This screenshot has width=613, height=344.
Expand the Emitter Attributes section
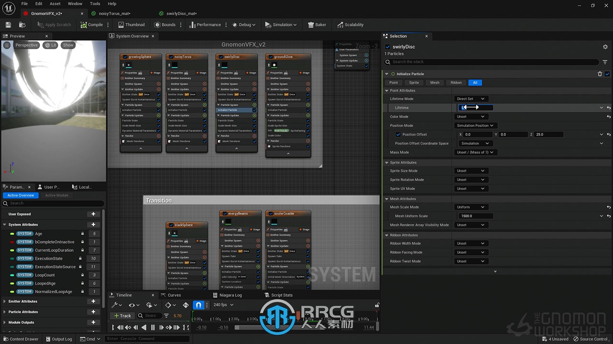click(x=5, y=301)
